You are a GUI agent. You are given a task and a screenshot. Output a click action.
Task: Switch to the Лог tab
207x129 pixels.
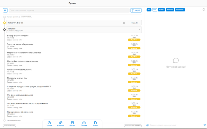[155, 10]
